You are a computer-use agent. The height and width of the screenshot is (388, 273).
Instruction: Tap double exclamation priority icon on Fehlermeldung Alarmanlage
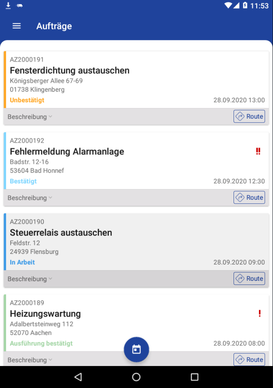pyautogui.click(x=258, y=151)
